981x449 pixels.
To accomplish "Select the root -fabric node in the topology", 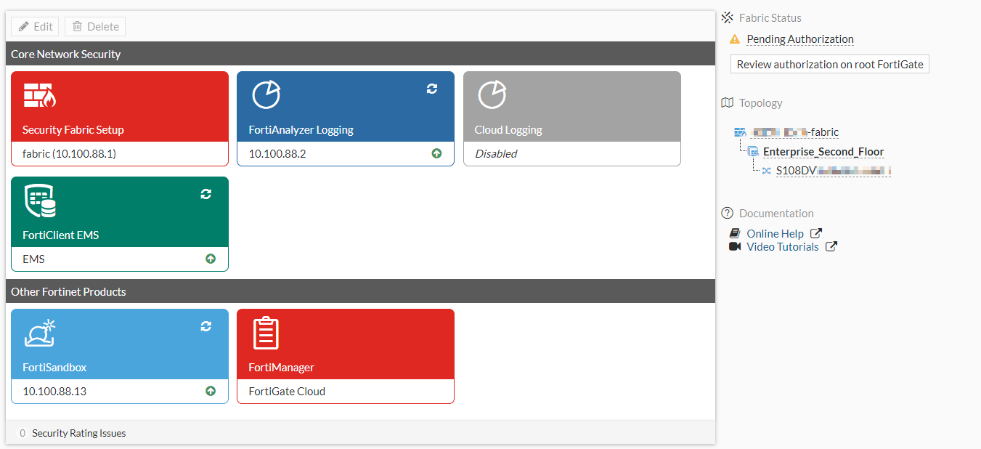I will tap(794, 132).
